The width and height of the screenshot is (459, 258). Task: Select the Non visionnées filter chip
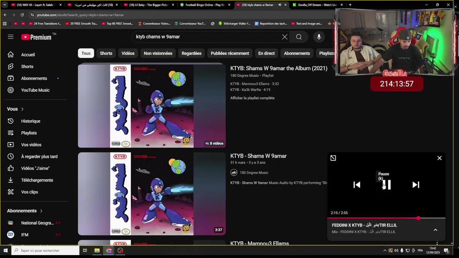158,53
